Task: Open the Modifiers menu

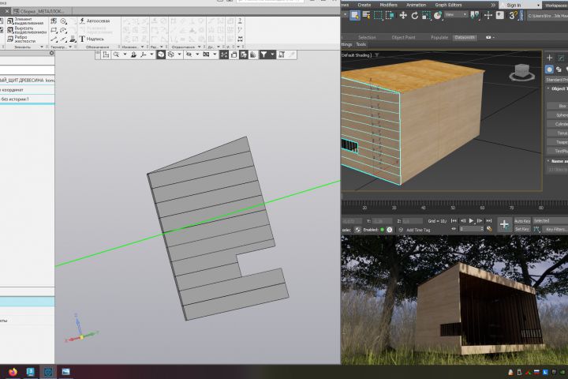Action: [388, 5]
